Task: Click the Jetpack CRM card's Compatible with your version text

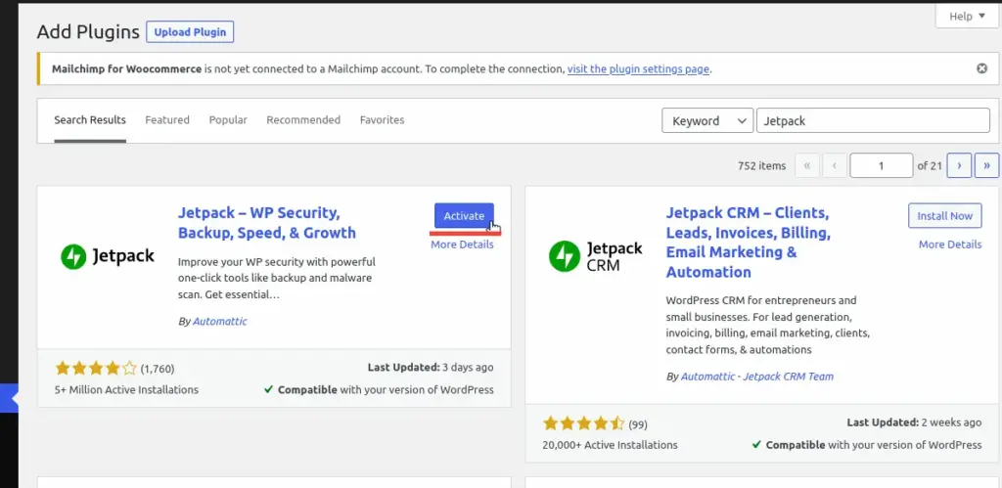Action: pos(867,445)
